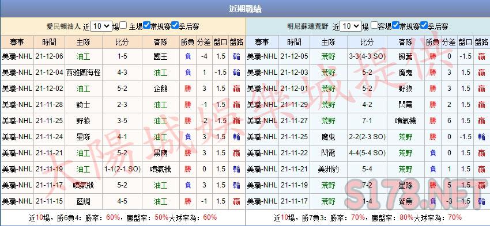Select the 國王 away team cell
490x226 pixels.
pos(161,56)
